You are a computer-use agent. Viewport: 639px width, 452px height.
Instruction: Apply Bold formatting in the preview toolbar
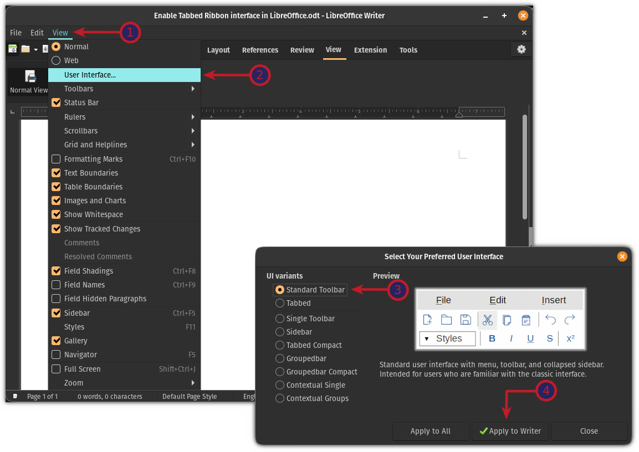pos(492,338)
